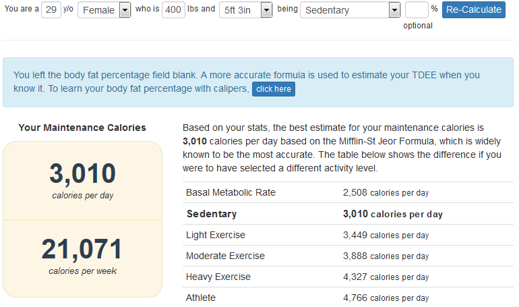Click the arrow on the activity select
The image size is (519, 307).
point(394,10)
